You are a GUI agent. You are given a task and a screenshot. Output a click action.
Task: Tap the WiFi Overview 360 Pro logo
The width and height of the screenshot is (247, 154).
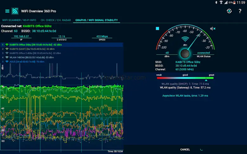[15, 11]
